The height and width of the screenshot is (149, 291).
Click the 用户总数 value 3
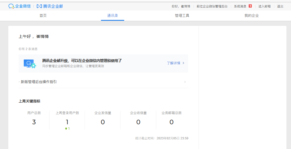coord(34,122)
